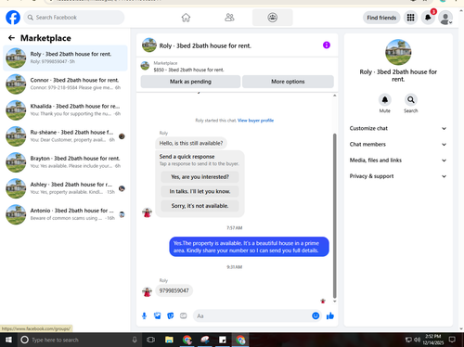Click the first Chrome taskbar icon
This screenshot has width=464, height=347.
[187, 340]
